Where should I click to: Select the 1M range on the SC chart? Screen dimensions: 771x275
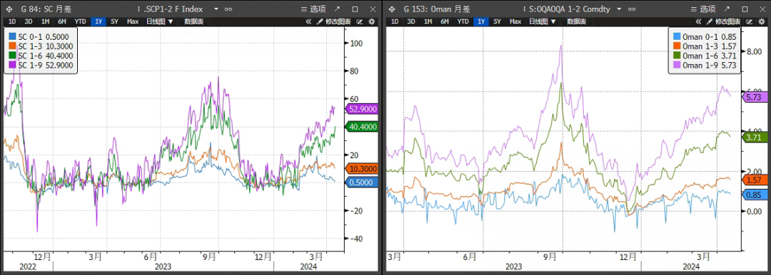tap(45, 21)
